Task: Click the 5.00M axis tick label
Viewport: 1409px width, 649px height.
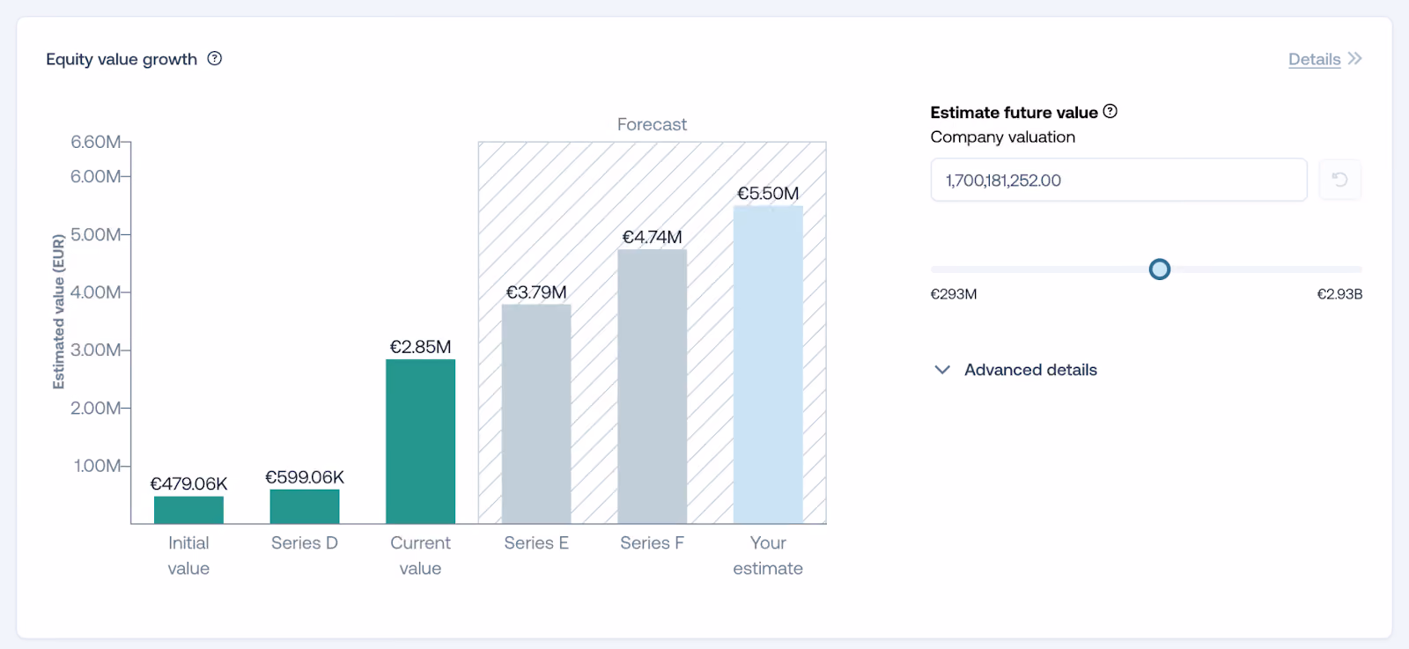Action: click(x=96, y=234)
